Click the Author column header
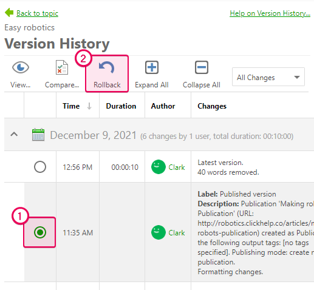The height and width of the screenshot is (290, 314). tap(163, 106)
